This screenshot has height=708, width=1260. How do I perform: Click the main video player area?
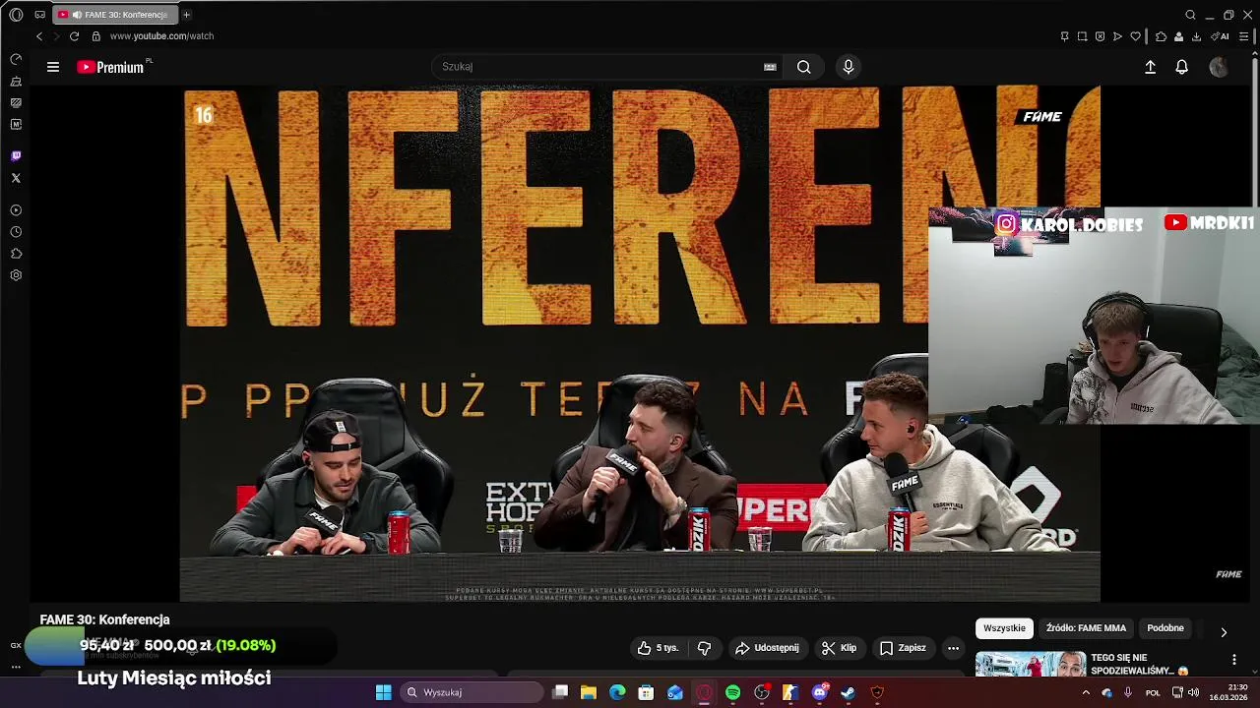(640, 343)
